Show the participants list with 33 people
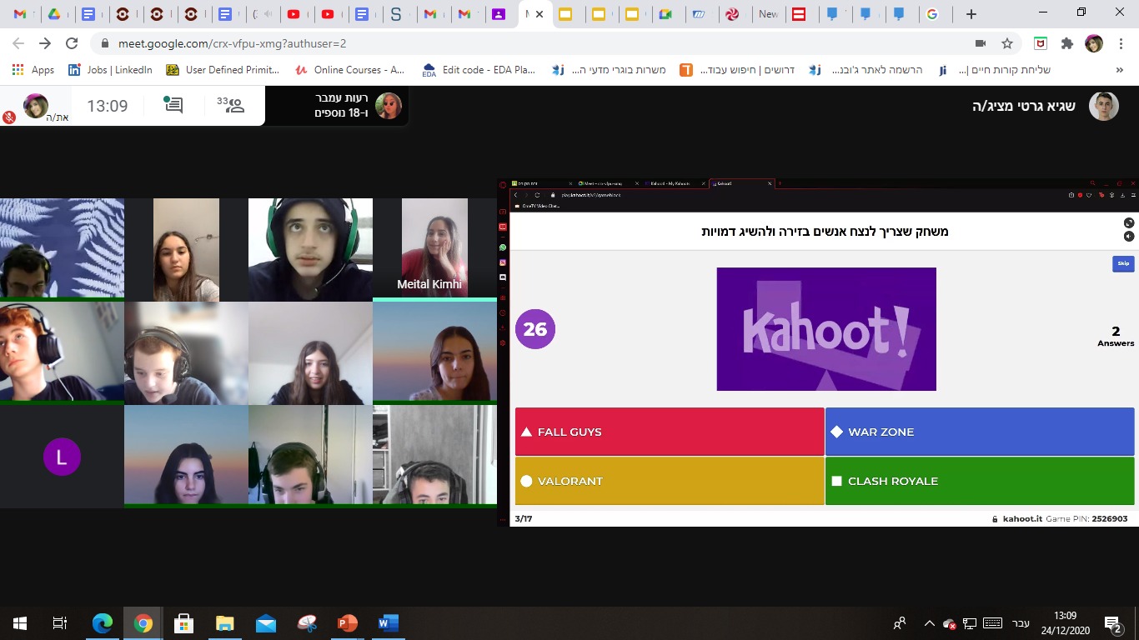Screen dimensions: 1139x640 coord(233,105)
